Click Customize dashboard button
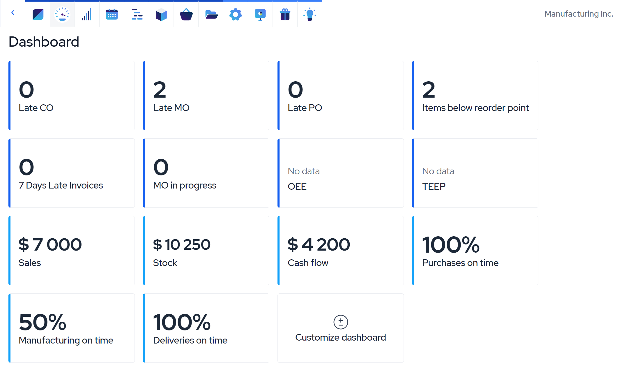Screen dimensions: 617x368 (x=340, y=328)
